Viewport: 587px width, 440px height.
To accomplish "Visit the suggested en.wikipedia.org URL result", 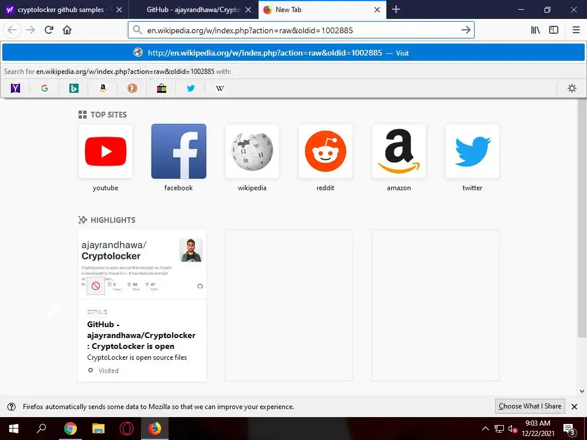I will coord(293,53).
